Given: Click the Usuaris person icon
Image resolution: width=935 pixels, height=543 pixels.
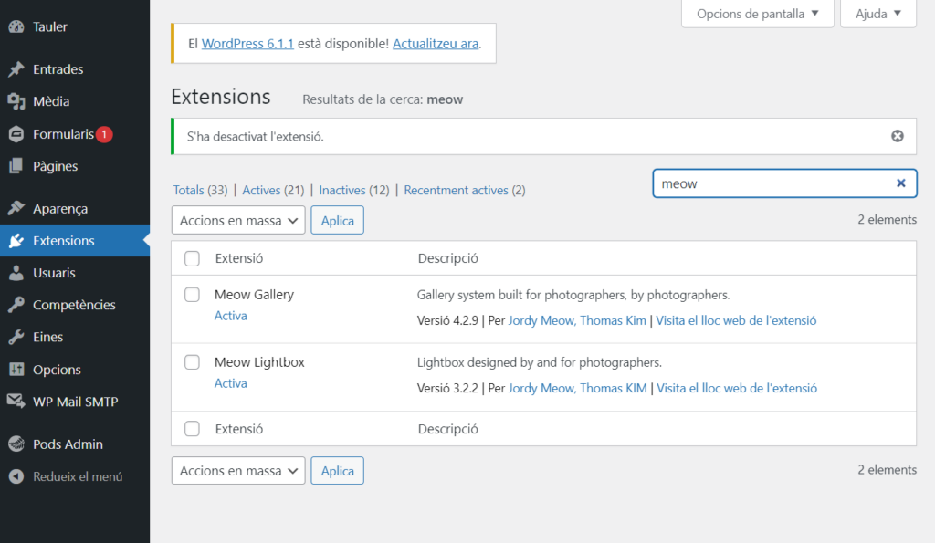Looking at the screenshot, I should 16,273.
